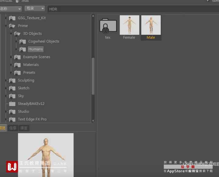Click the Prime folder icon
219x177 pixels.
(12, 26)
